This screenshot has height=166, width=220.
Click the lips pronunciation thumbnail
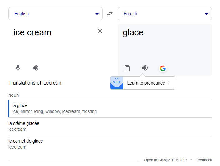click(x=117, y=83)
